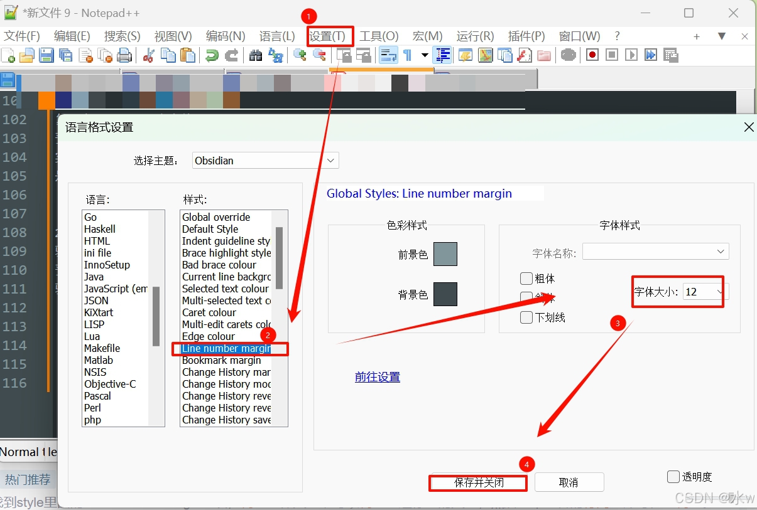Open the 插件(P) menu
Viewport: 757px width, 510px height.
click(x=526, y=36)
